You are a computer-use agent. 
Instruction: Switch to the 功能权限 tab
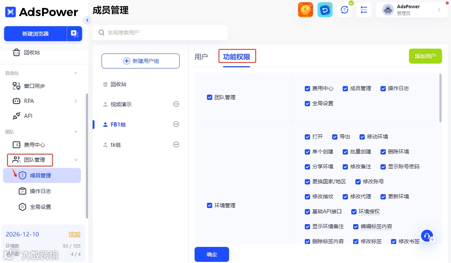(237, 57)
